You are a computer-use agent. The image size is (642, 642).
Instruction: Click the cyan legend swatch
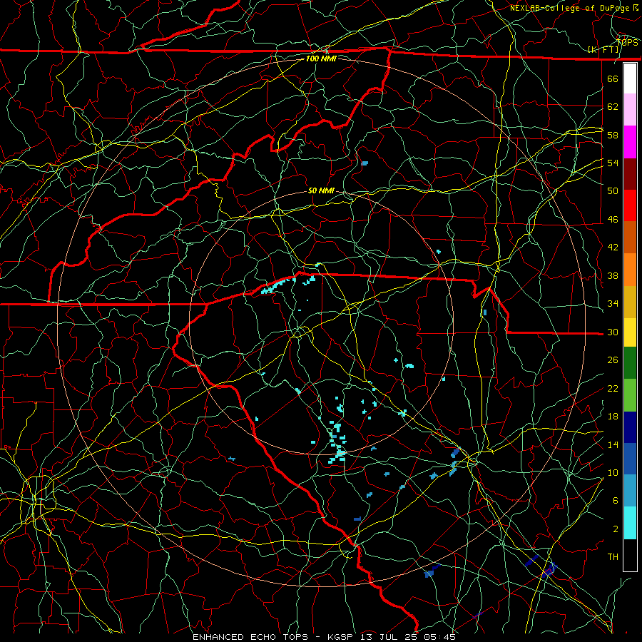630,523
